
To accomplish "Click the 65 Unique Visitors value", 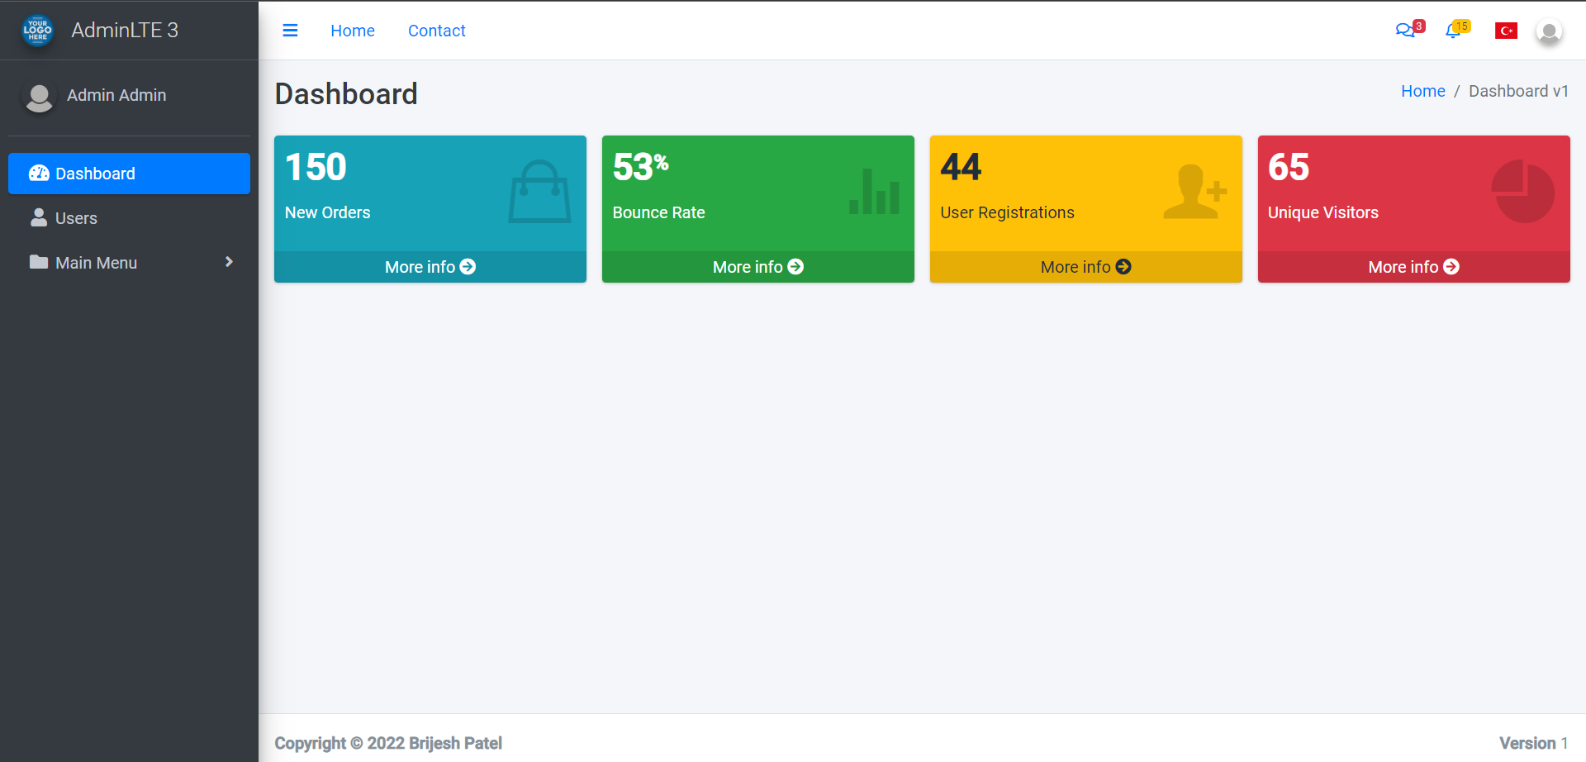I will [x=1289, y=167].
